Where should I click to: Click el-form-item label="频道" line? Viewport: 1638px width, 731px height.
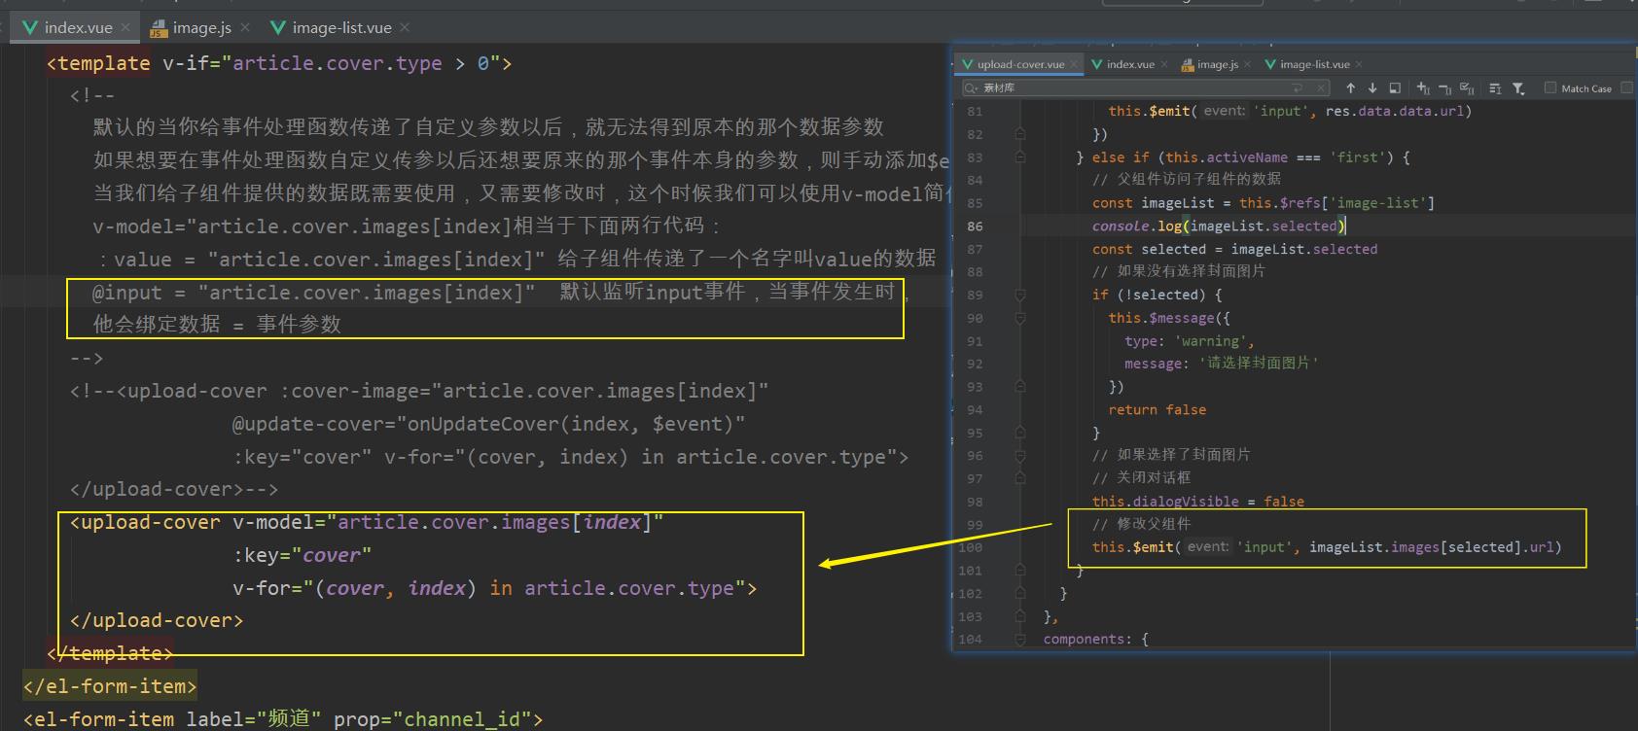[x=282, y=719]
